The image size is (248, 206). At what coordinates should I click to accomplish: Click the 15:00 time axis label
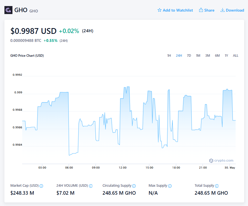coord(150,167)
